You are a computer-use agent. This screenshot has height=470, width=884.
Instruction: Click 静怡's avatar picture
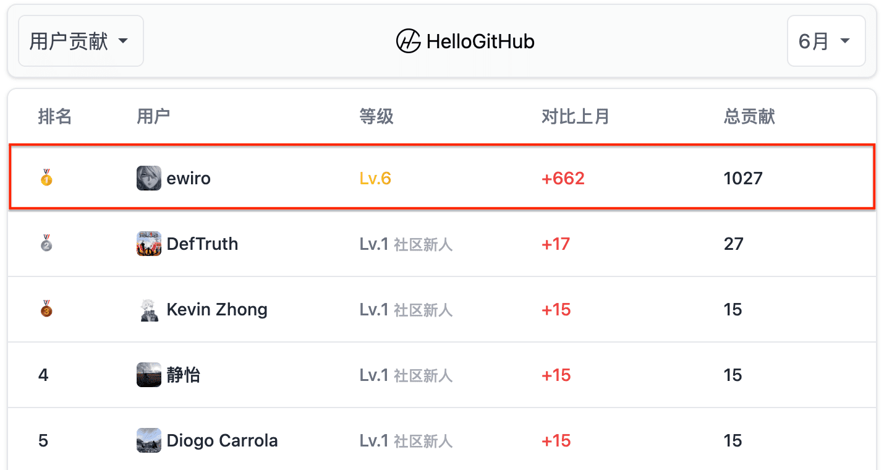click(149, 375)
